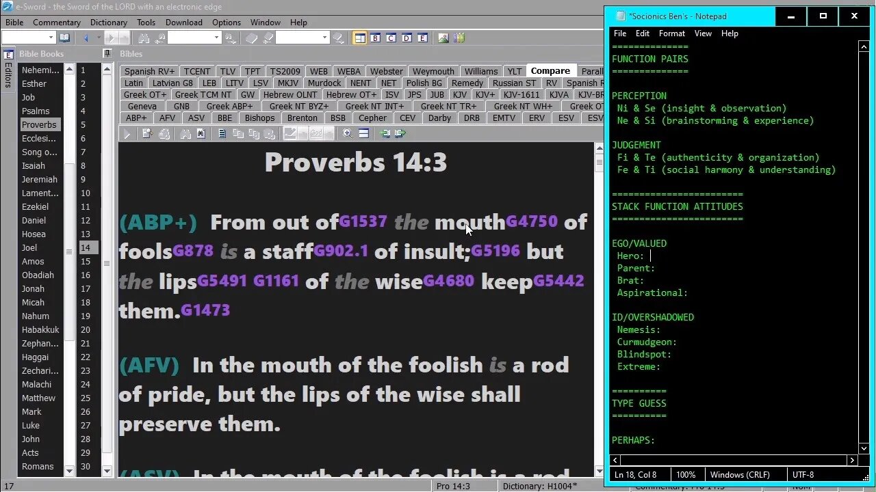Select the Greek NT TR+ tab

pos(449,107)
